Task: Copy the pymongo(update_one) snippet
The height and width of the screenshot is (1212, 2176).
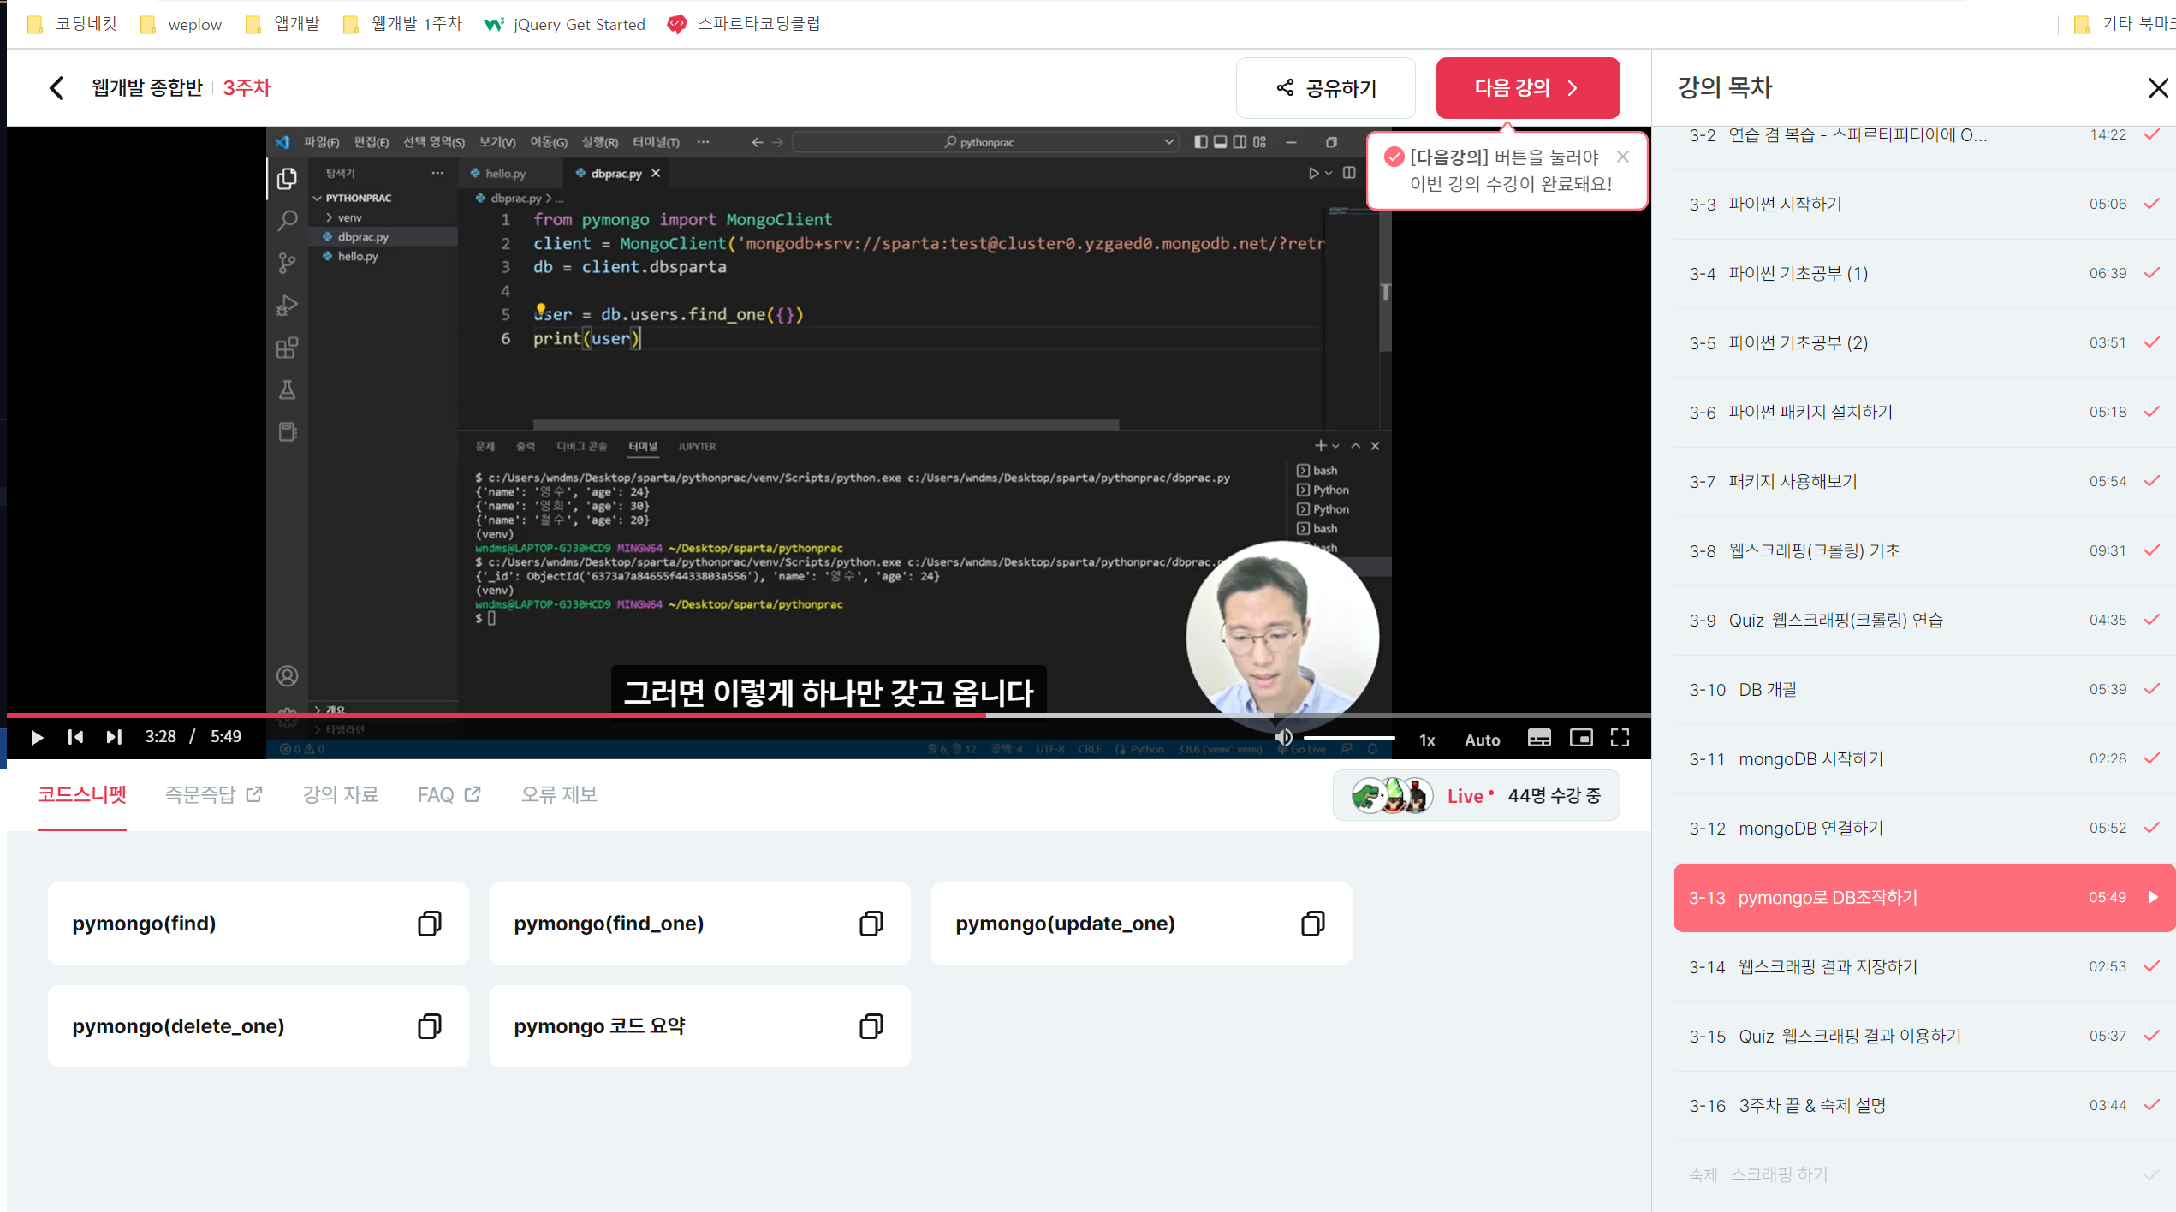Action: tap(1313, 924)
